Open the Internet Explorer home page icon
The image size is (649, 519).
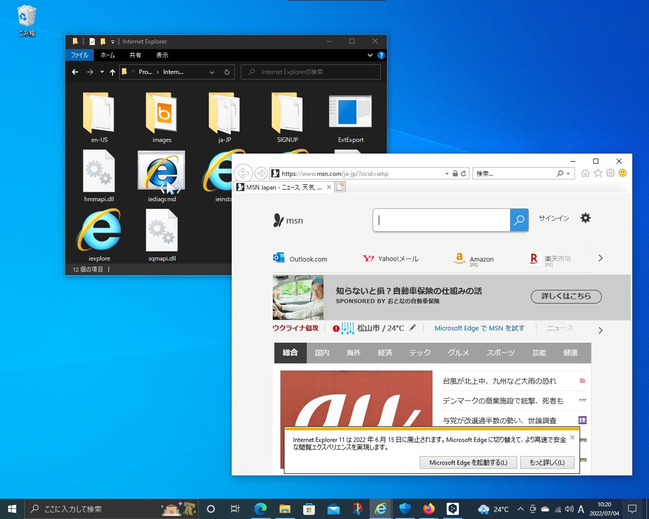[x=585, y=173]
